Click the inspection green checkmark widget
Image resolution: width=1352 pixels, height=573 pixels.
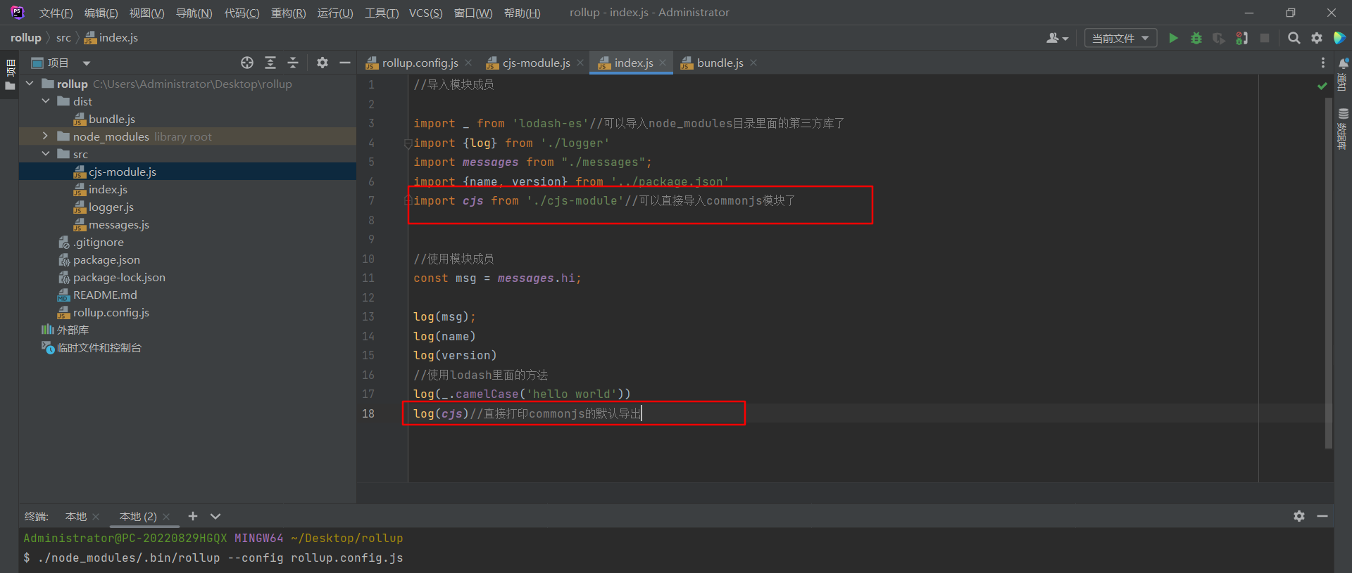point(1322,86)
